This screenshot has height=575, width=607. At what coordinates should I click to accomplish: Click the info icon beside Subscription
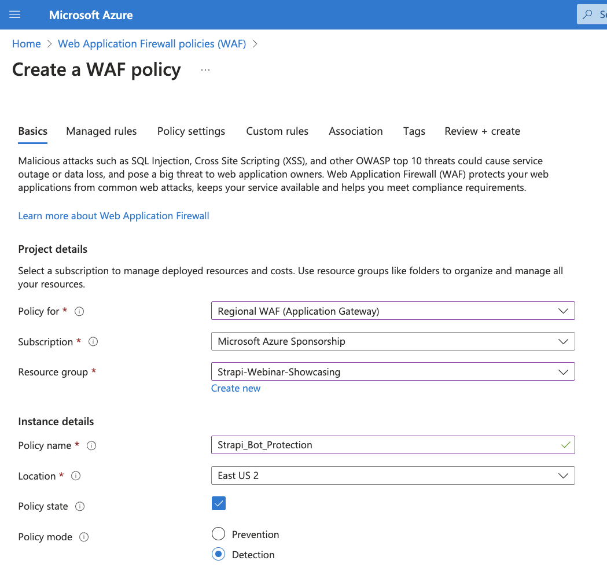pyautogui.click(x=93, y=341)
